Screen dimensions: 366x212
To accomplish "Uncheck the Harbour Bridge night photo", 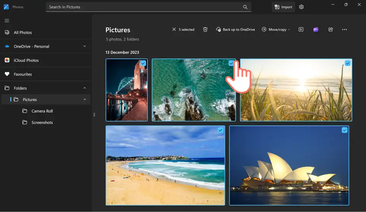I will pyautogui.click(x=143, y=63).
